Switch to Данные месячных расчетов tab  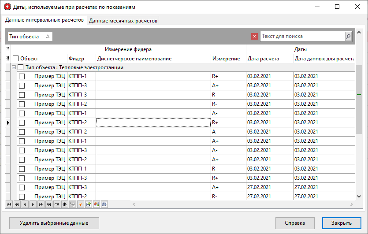coord(123,21)
